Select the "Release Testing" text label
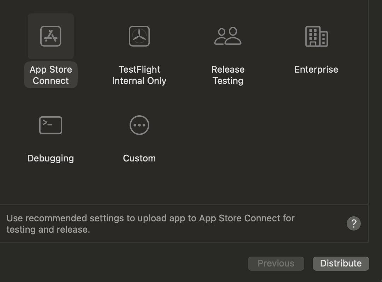 click(x=228, y=75)
